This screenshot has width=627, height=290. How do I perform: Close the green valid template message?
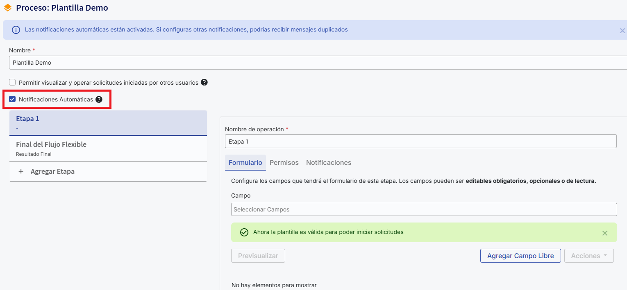pos(604,233)
